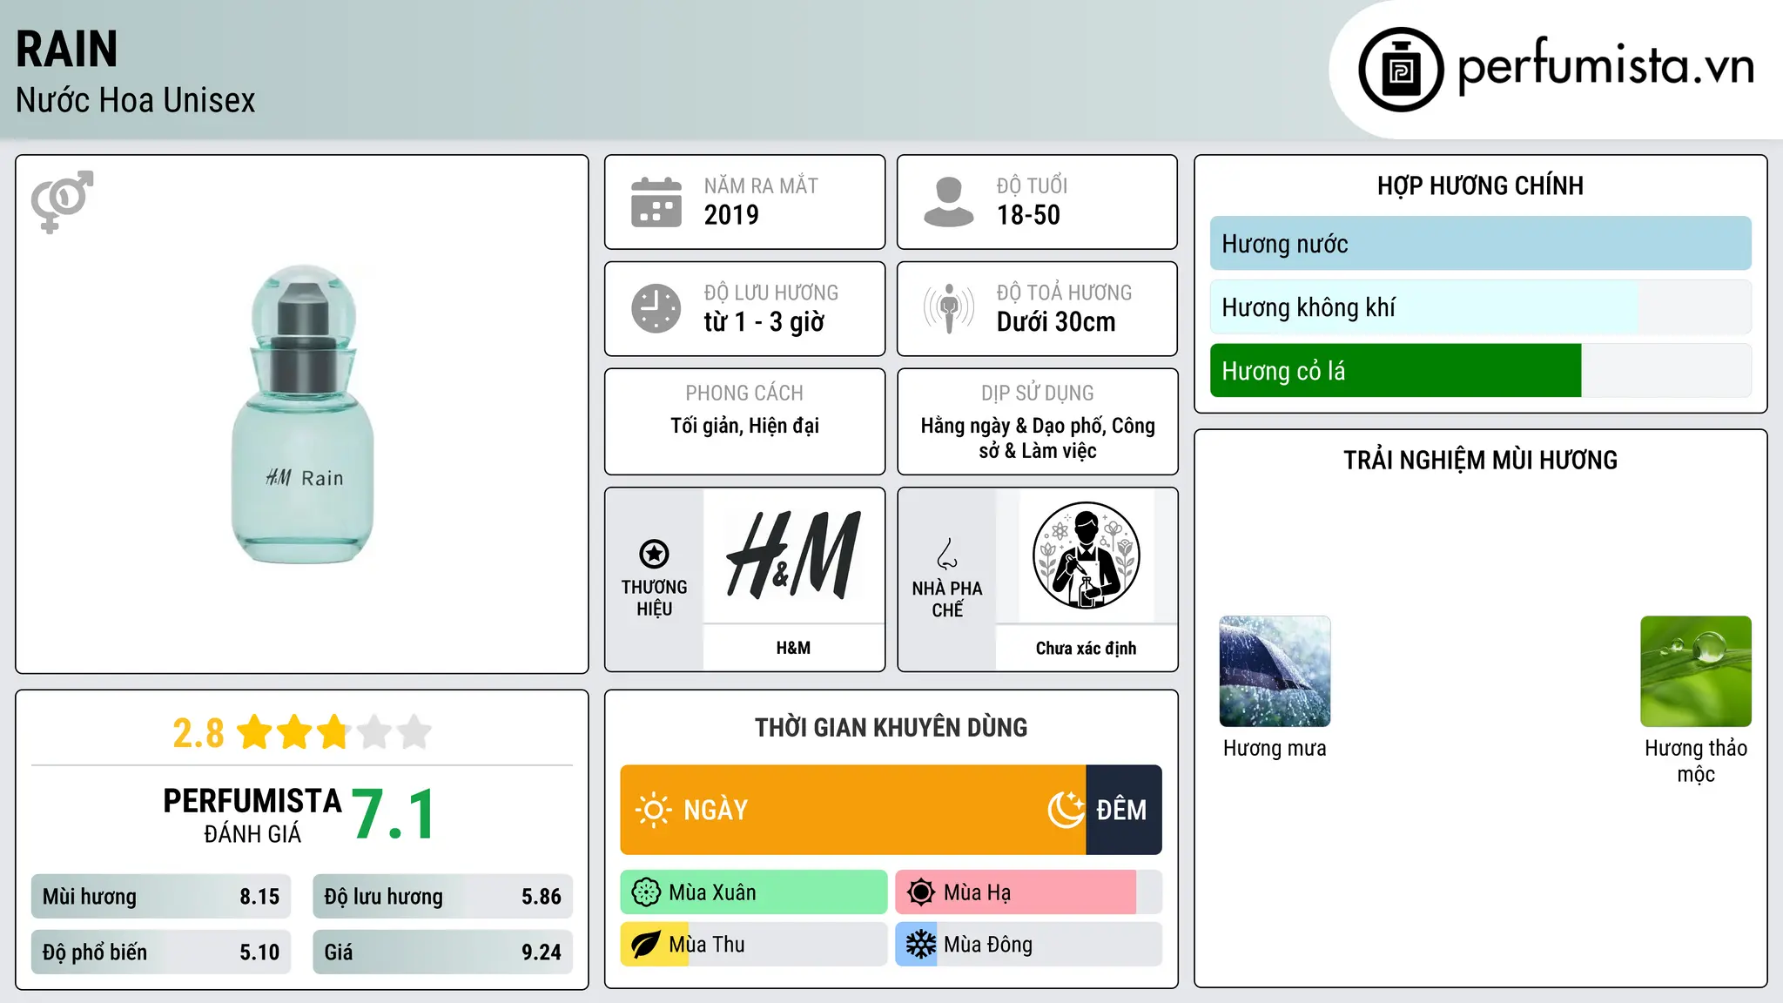This screenshot has height=1003, width=1783.
Task: Click the Hương mưa caption
Action: click(x=1275, y=748)
